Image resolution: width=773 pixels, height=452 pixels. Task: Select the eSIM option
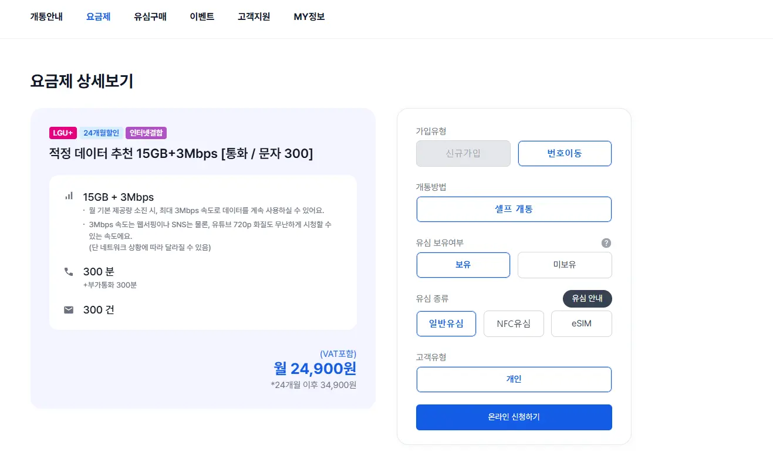pos(581,323)
